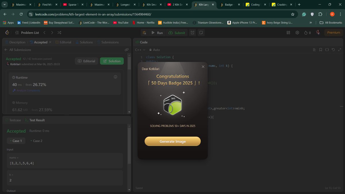Click the Chrome address bar URL

click(x=93, y=14)
